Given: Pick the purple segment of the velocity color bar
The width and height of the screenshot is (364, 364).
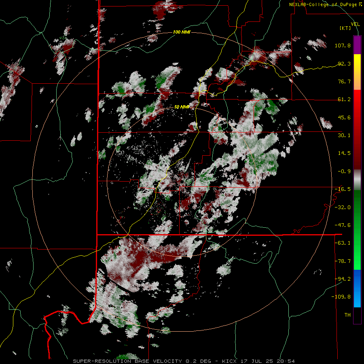Looking at the screenshot, I should point(357,45).
